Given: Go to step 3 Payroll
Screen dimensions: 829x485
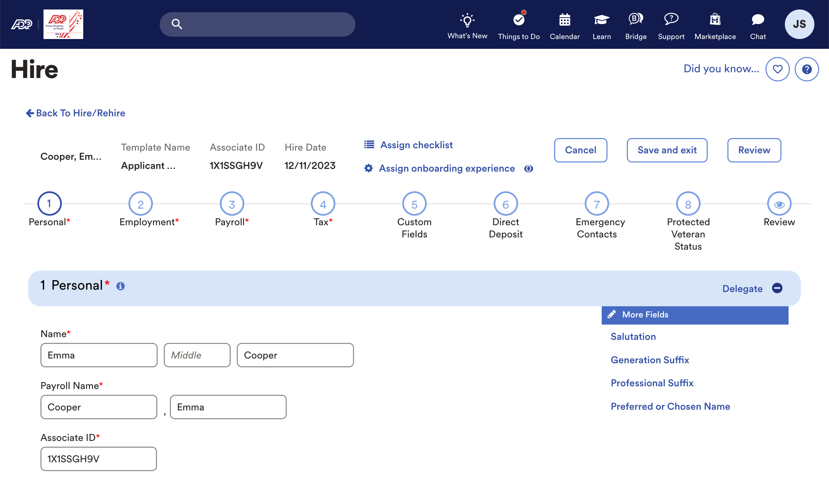Looking at the screenshot, I should 232,204.
